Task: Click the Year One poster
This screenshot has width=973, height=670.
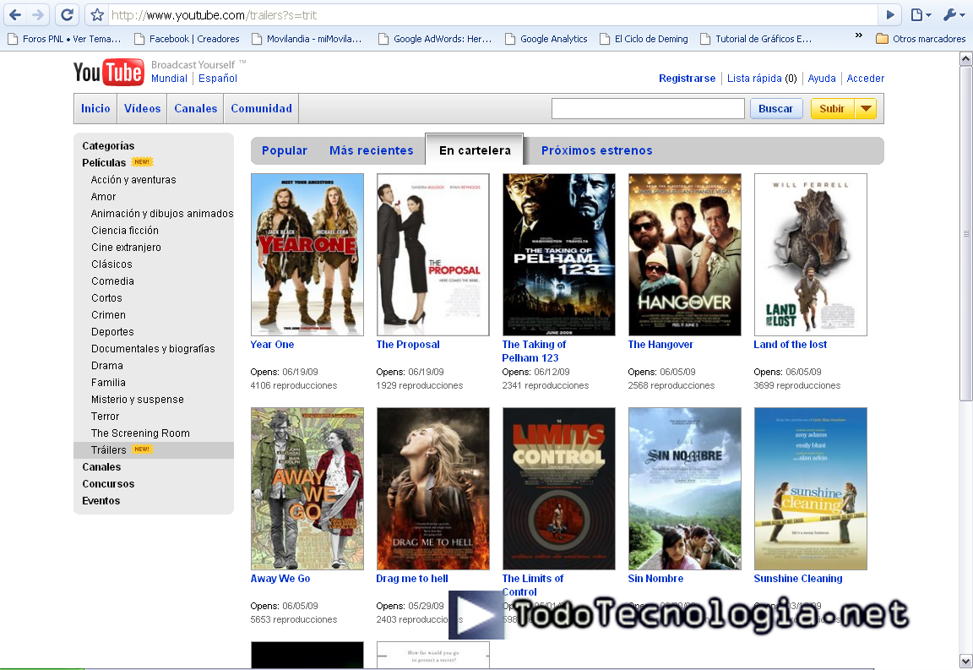Action: tap(307, 254)
